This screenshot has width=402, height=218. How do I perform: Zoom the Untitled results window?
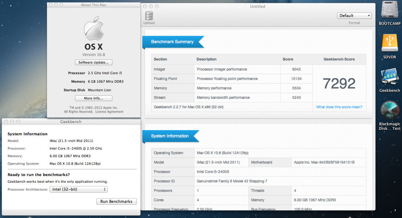click(x=157, y=6)
